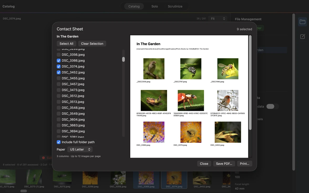309x193 pixels.
Task: Click the filmstrip horizontal scrollbar thumb
Action: (x=23, y=191)
